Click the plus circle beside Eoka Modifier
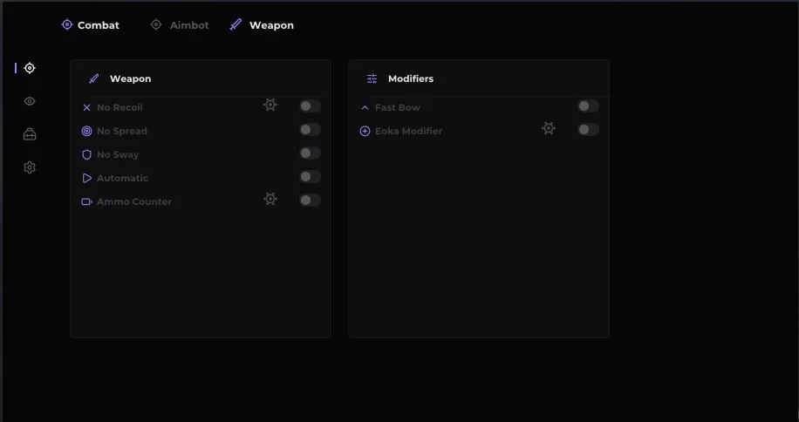 click(x=365, y=132)
